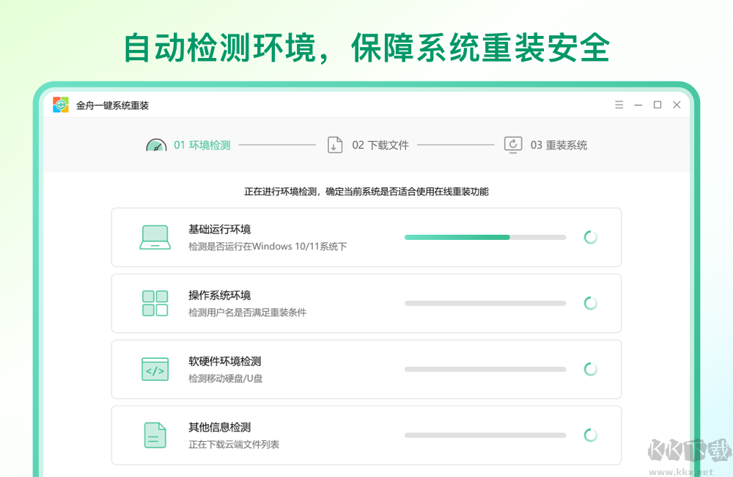Screen dimensions: 733x477
Task: Click the 金舟一键系统重装 app logo icon
Action: point(61,105)
